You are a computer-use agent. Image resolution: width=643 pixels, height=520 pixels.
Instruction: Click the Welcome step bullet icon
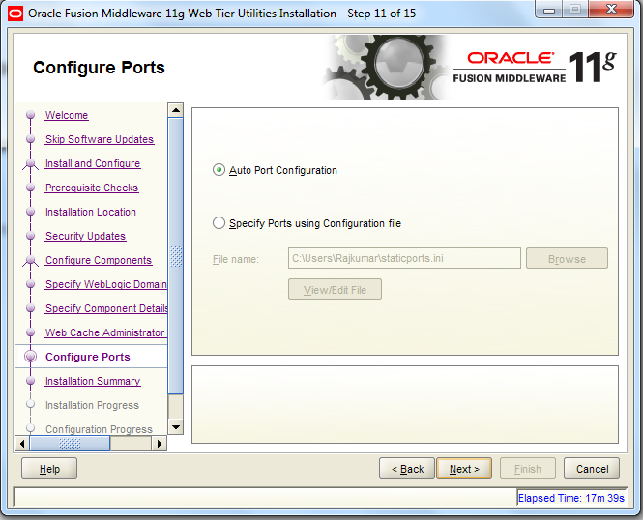point(30,115)
